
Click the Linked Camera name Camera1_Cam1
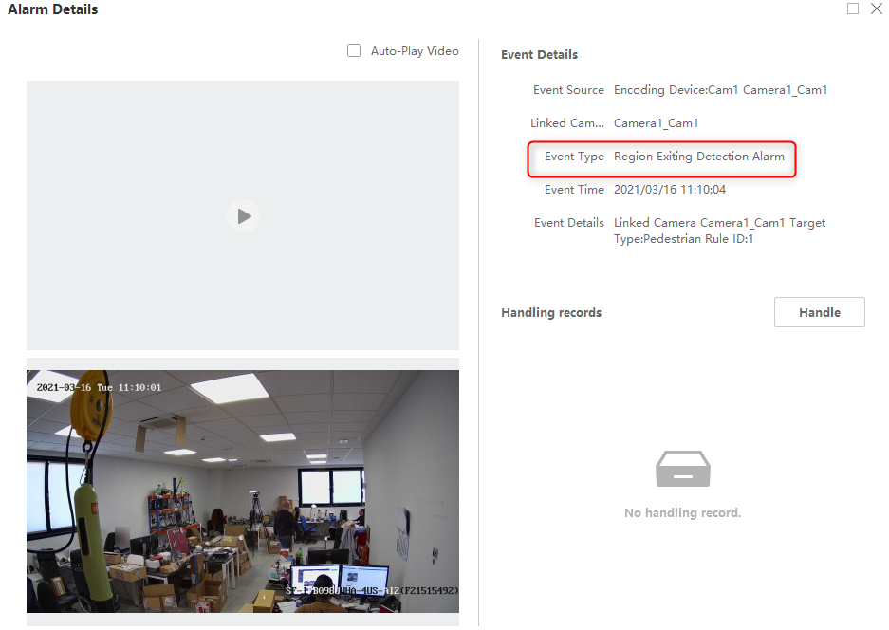pyautogui.click(x=656, y=123)
